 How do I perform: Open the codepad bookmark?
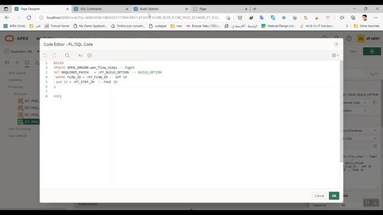(157, 26)
